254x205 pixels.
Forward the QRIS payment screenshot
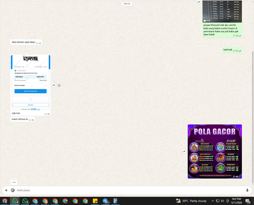point(54,85)
